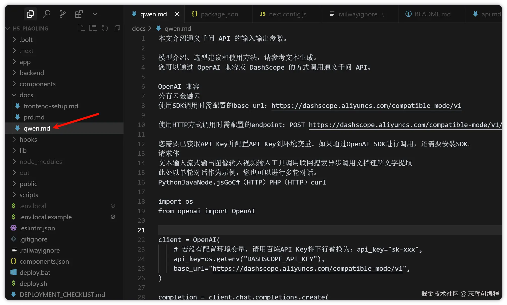Switch to the package.json tab

point(219,14)
